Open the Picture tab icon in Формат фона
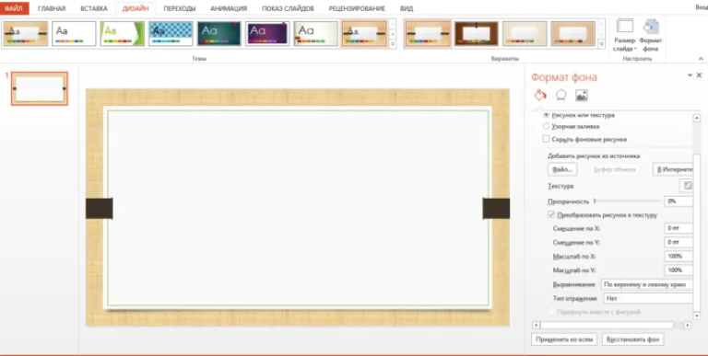The width and height of the screenshot is (708, 356). coord(581,95)
